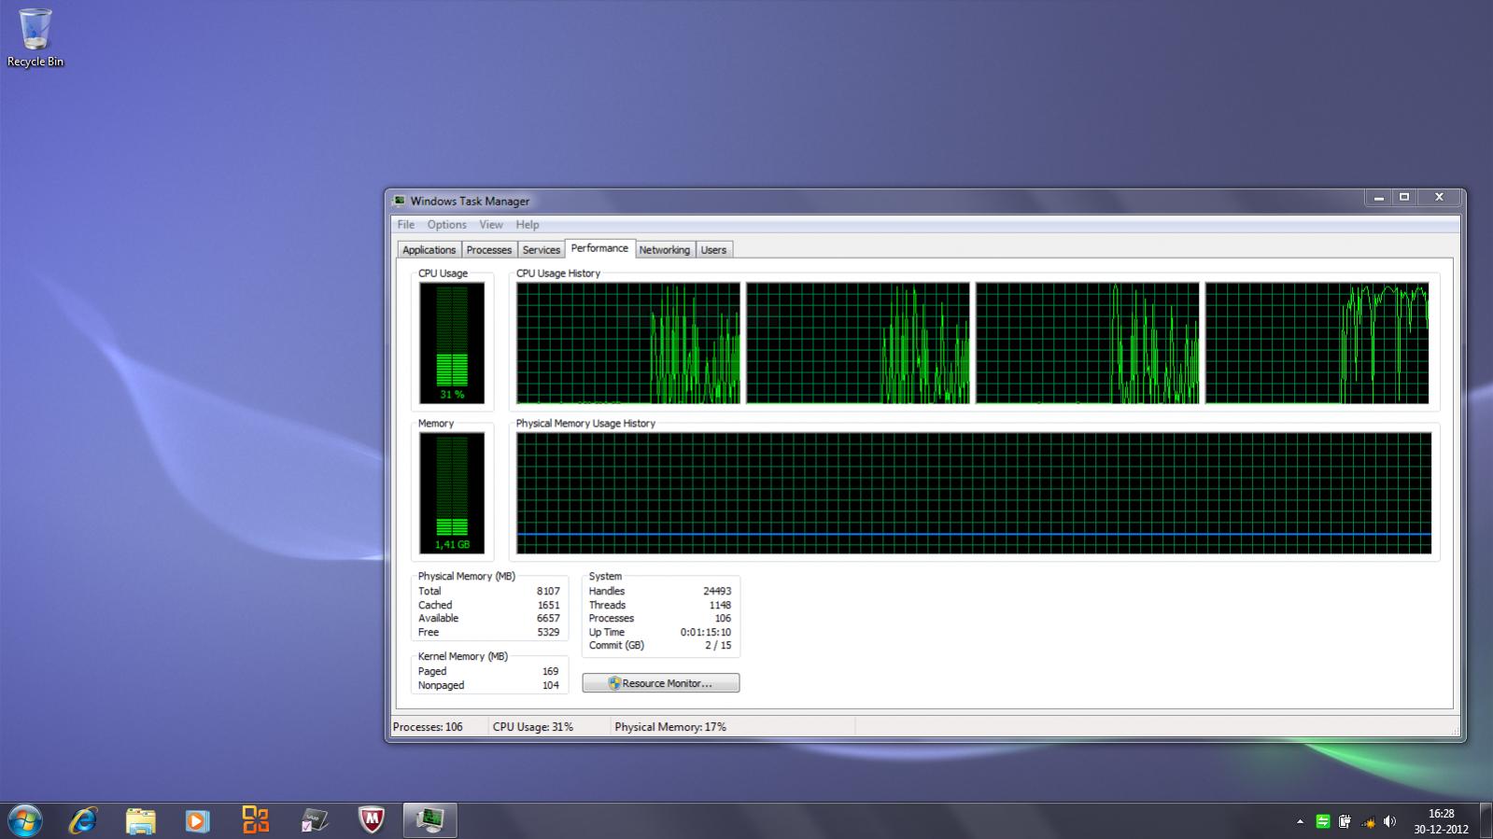This screenshot has height=839, width=1493.
Task: Open the checklist-notepad icon in the taskbar
Action: pyautogui.click(x=315, y=820)
